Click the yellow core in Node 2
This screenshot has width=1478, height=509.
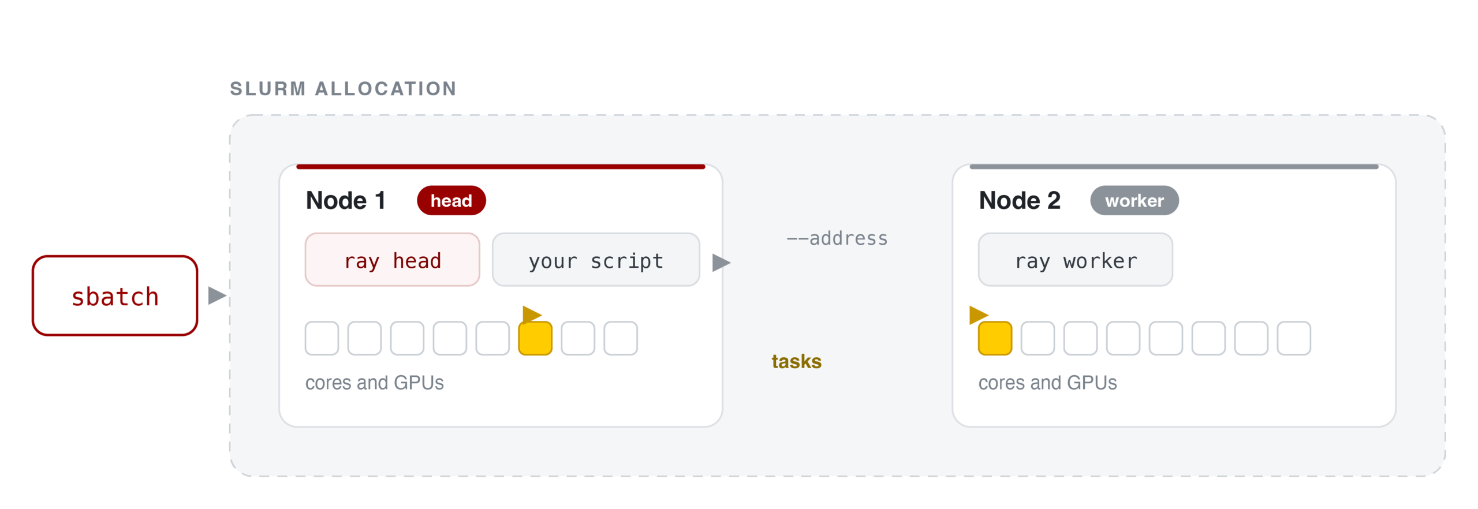[x=994, y=338]
